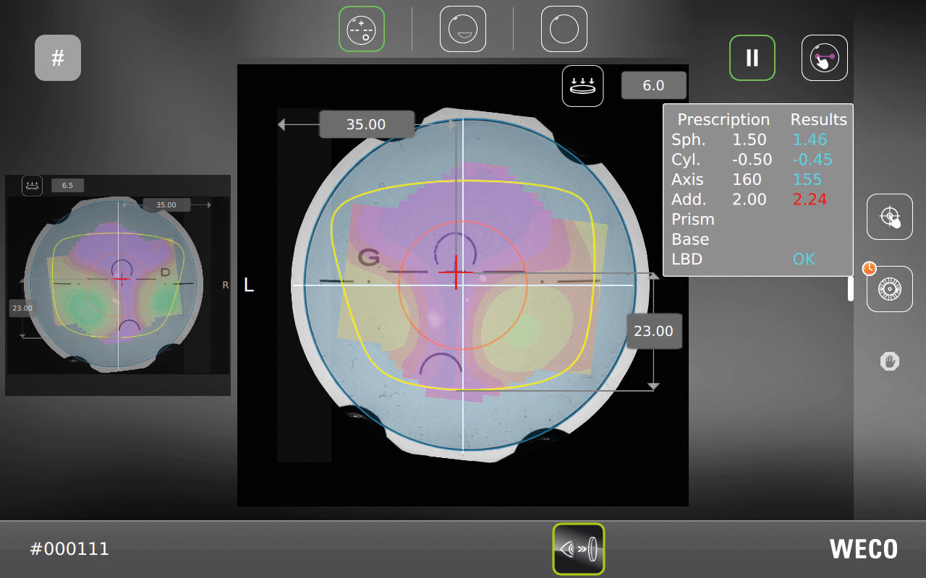Click the blocking mode icon at bottom
926x578 pixels.
click(x=579, y=549)
